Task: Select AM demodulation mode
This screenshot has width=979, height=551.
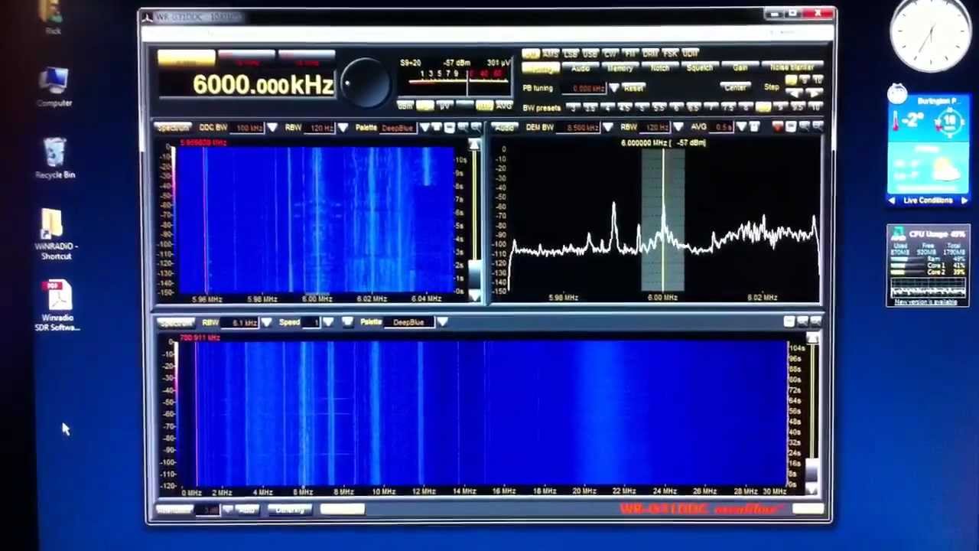Action: (531, 54)
